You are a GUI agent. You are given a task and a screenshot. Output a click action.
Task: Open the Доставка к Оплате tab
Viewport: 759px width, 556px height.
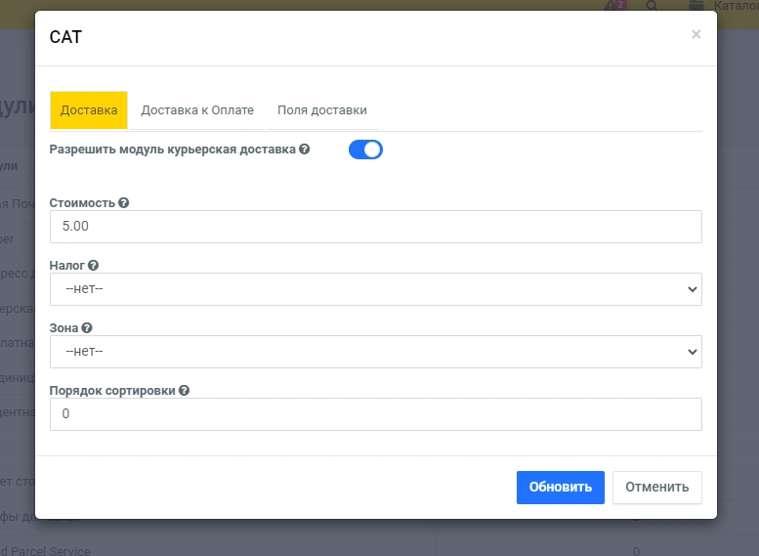(x=197, y=110)
